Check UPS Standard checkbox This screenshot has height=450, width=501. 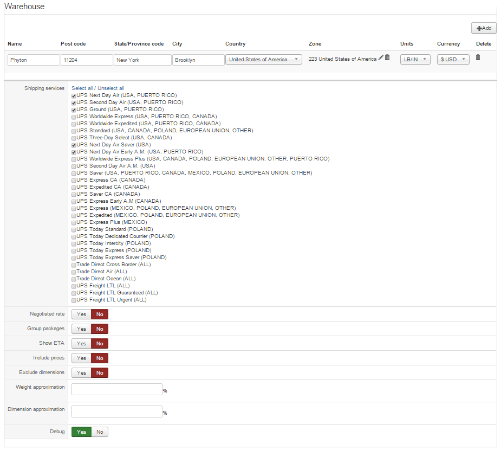pos(74,131)
